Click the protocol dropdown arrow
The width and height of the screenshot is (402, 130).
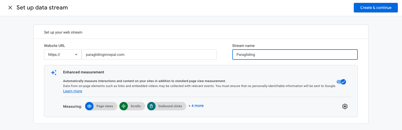pyautogui.click(x=76, y=55)
